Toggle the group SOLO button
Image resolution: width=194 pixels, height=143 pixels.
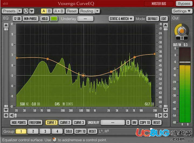coord(69,131)
